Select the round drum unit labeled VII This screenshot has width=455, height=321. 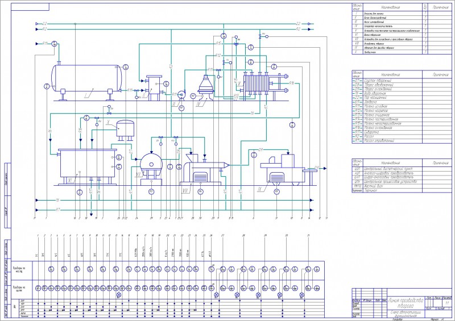click(x=151, y=169)
